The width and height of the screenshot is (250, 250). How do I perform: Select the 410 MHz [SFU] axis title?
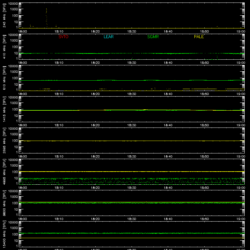(4, 47)
